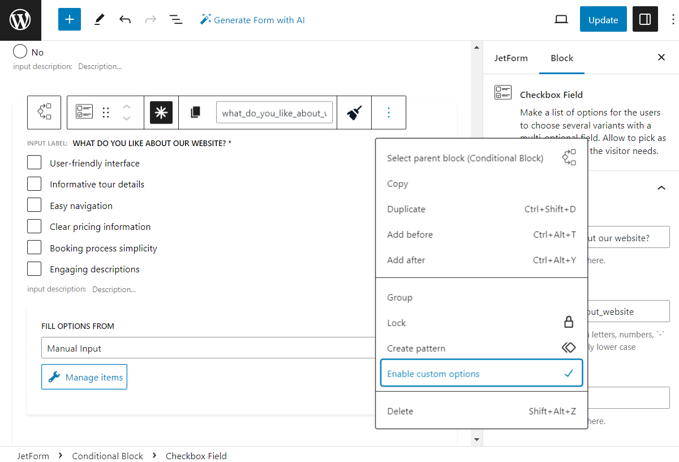Screen dimensions: 679x462
Task: Click the WordPress logo icon
Action: (x=20, y=19)
